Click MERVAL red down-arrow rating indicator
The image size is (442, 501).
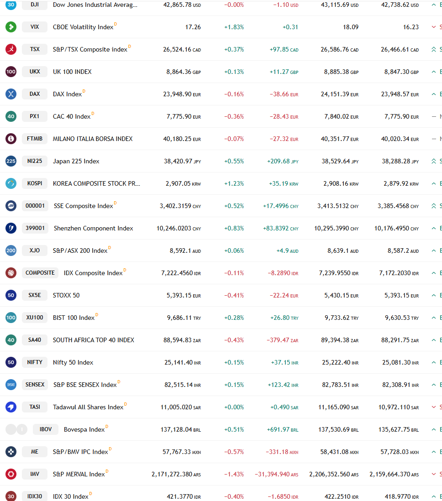click(434, 474)
